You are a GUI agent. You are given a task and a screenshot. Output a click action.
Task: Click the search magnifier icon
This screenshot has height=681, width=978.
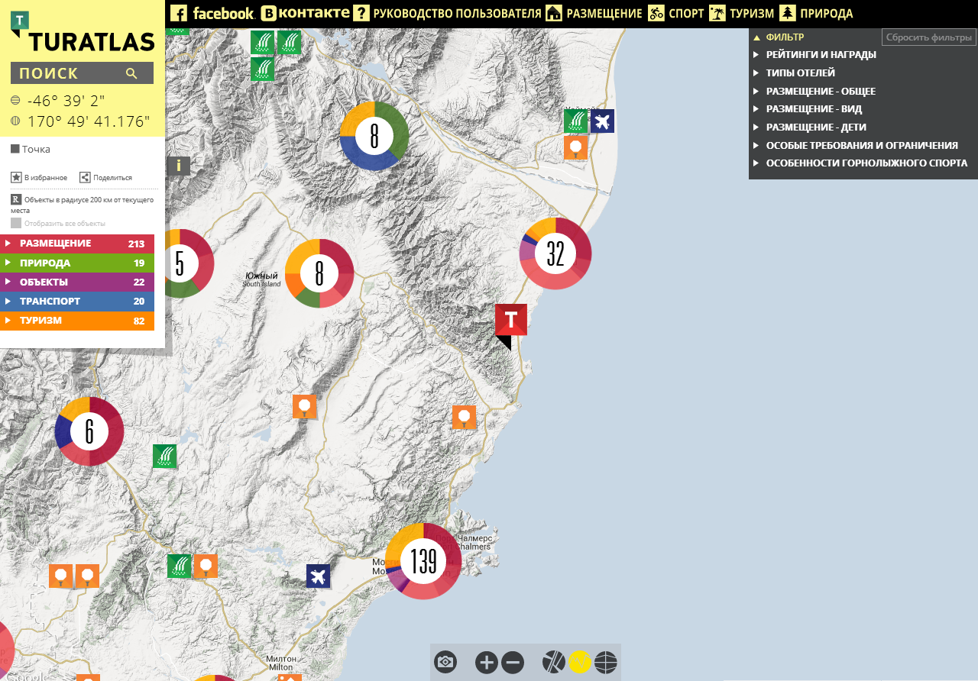[131, 73]
